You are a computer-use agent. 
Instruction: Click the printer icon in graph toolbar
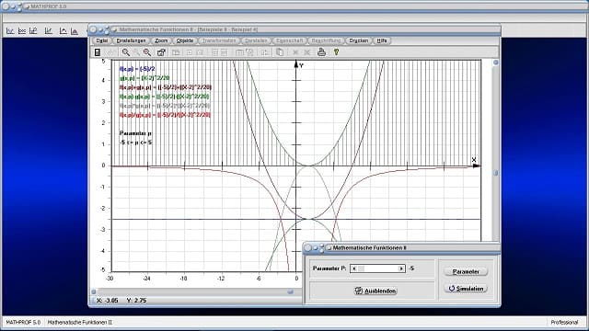(321, 52)
